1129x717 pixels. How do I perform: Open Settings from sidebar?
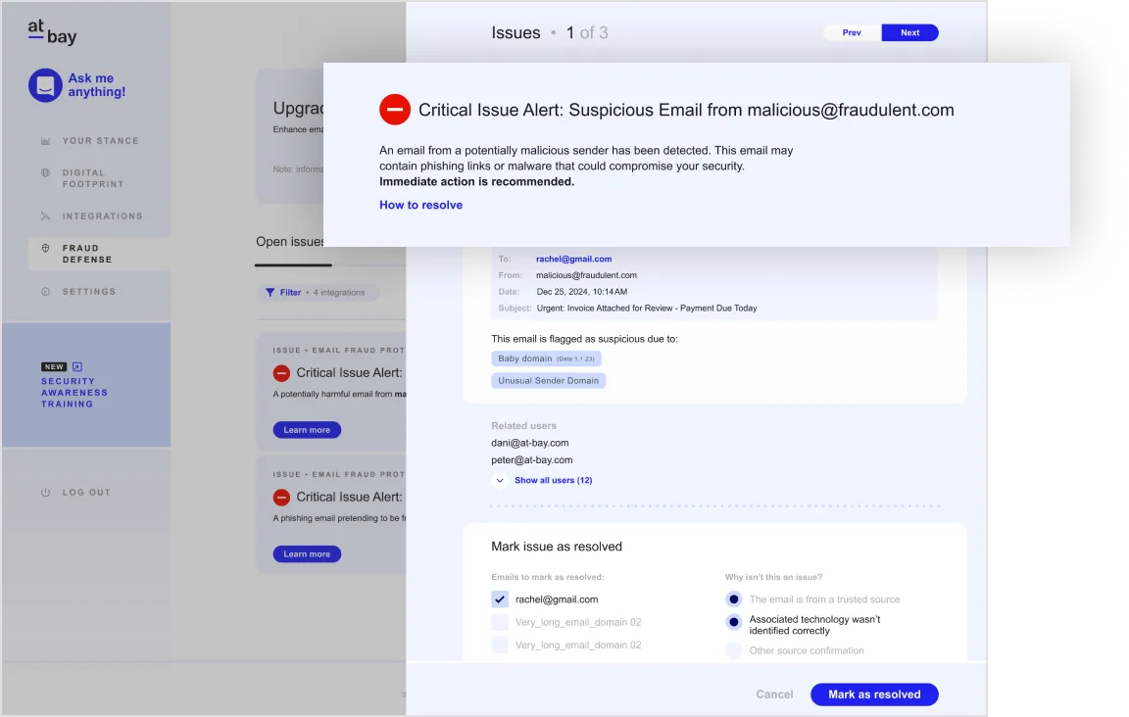click(88, 292)
